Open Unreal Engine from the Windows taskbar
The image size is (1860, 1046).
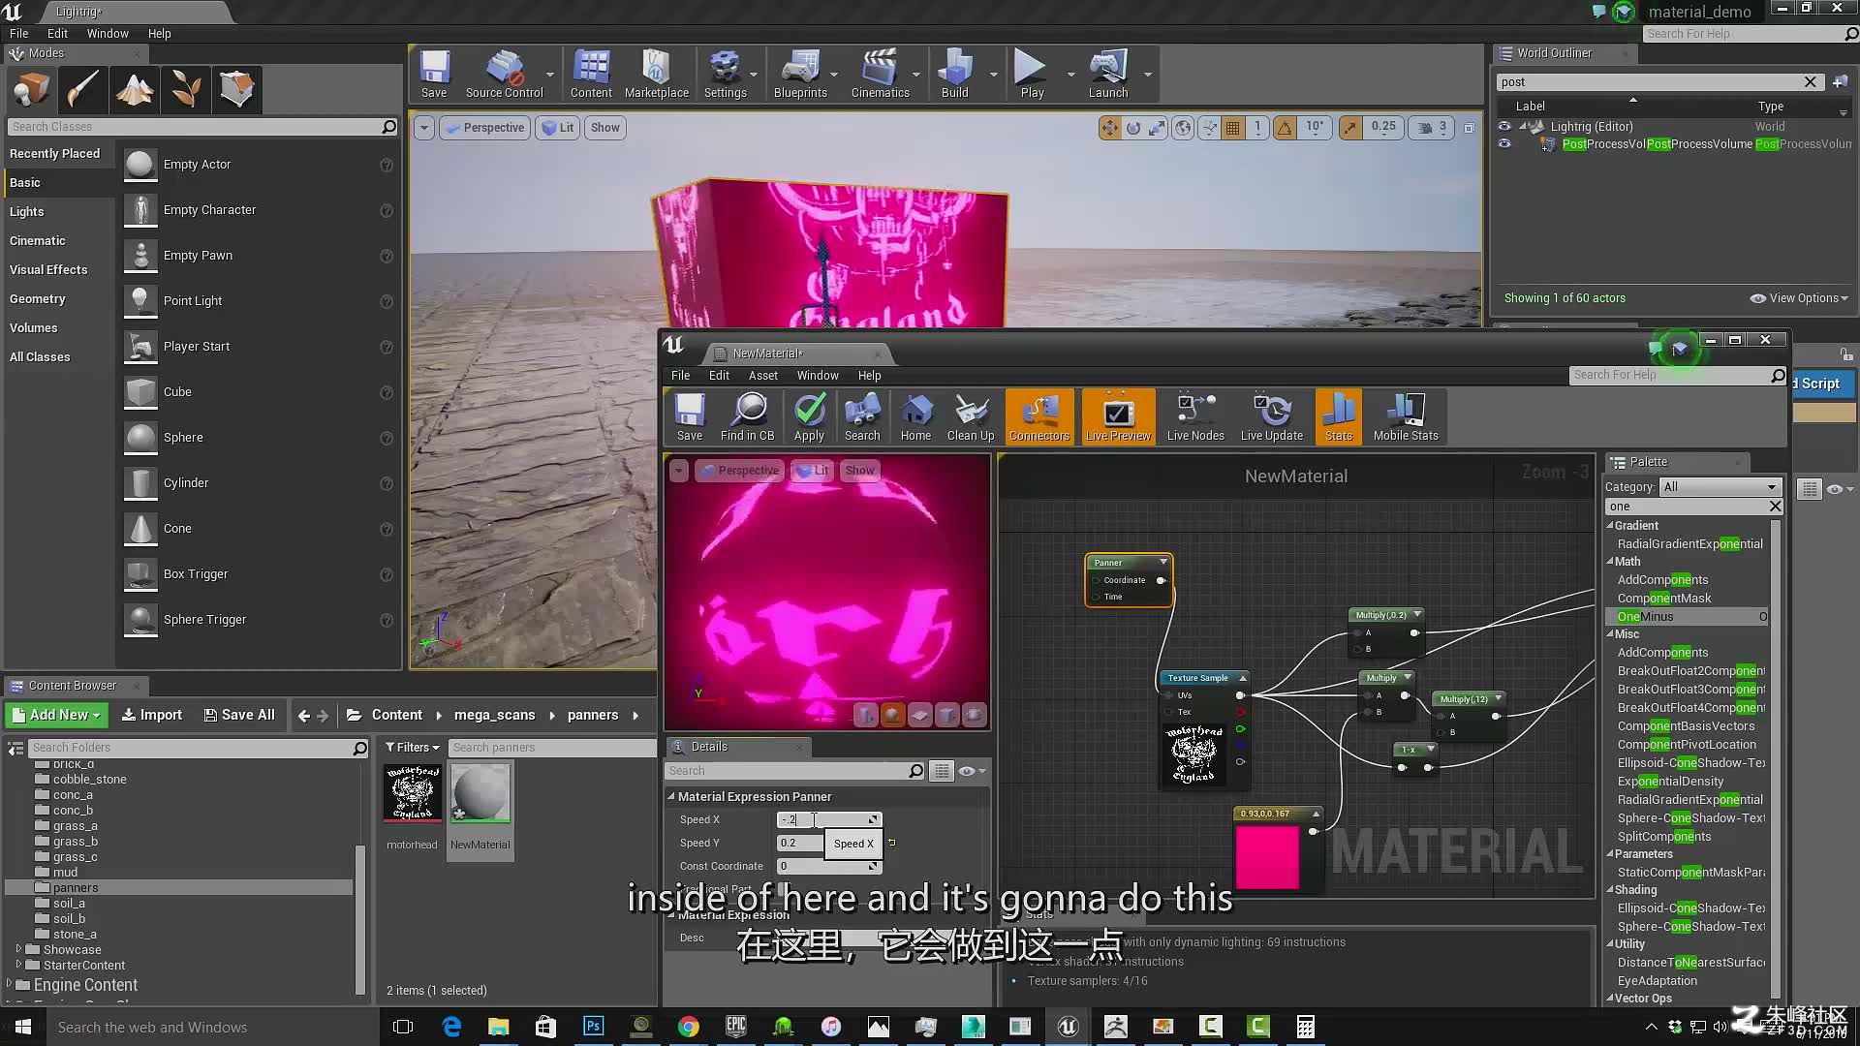click(1068, 1027)
